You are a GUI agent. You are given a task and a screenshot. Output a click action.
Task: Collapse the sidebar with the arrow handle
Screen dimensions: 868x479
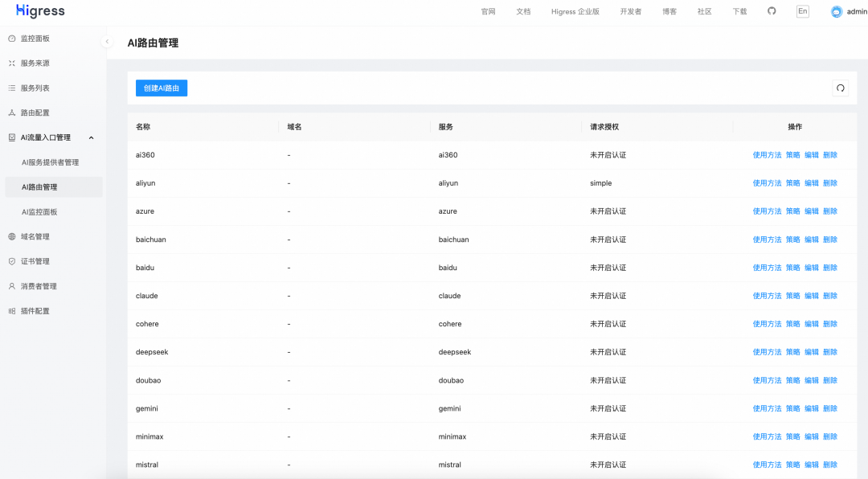tap(107, 42)
